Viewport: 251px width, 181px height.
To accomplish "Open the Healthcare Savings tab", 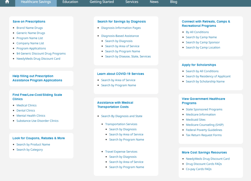I will point(36,2).
